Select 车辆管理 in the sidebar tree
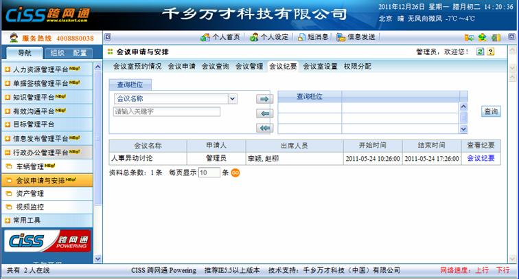The height and width of the screenshot is (279, 519). (x=31, y=166)
